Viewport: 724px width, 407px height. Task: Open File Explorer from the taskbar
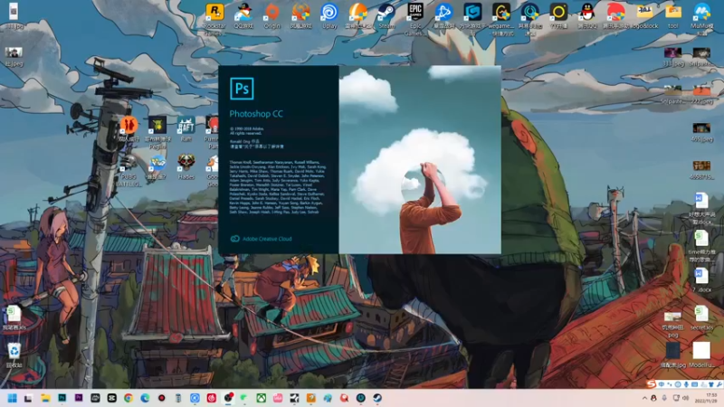[45, 398]
